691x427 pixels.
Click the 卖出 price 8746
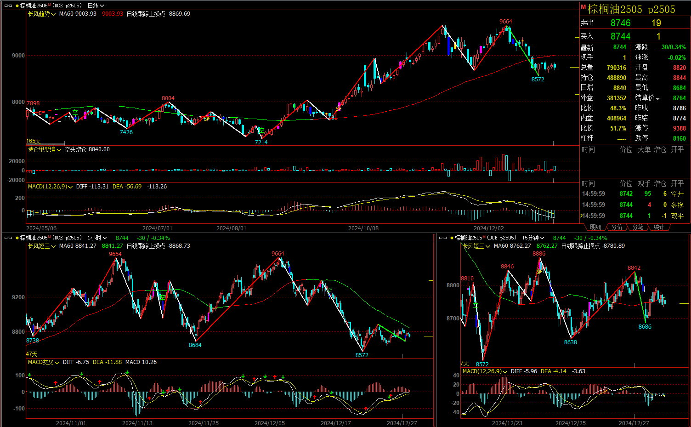(x=620, y=23)
